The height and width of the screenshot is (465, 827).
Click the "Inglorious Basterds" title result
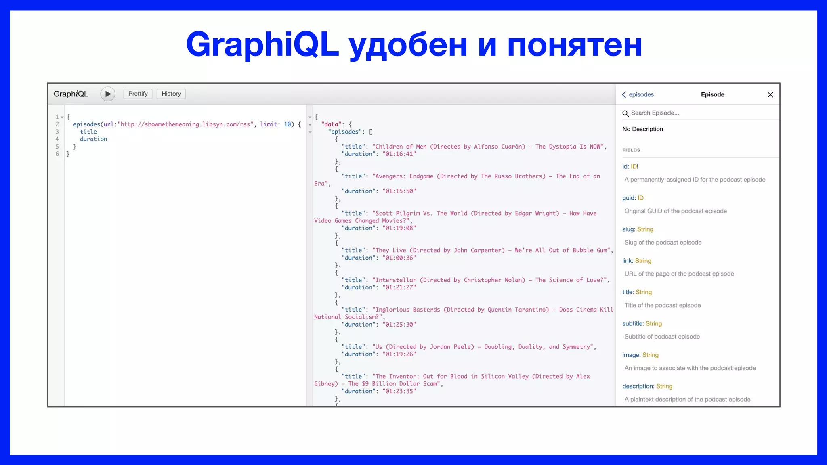464,314
